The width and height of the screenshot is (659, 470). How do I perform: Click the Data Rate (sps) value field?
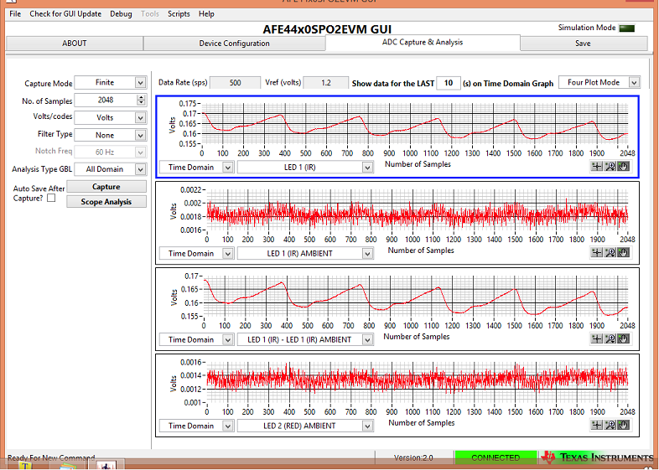235,83
